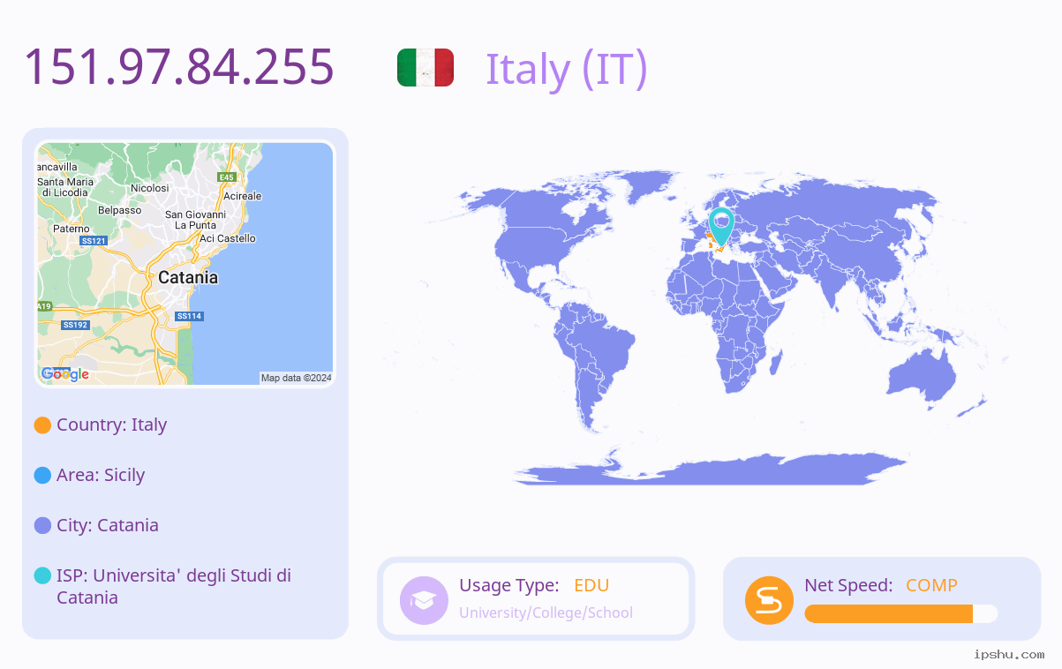The height and width of the screenshot is (669, 1062).
Task: Click the Catania label on the map
Action: [x=188, y=277]
